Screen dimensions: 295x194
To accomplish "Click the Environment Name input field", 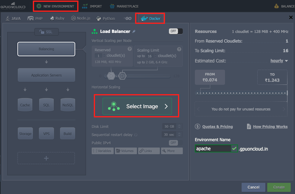I will pyautogui.click(x=213, y=148).
